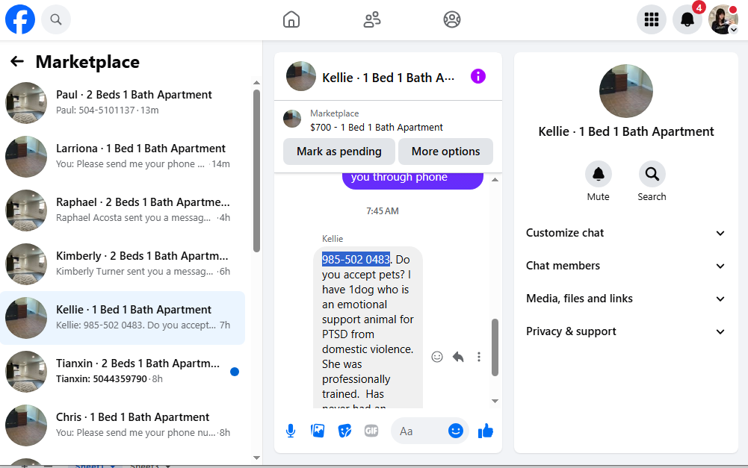Click unread blue dot on Tianxin chat
This screenshot has height=468, width=748.
[234, 372]
